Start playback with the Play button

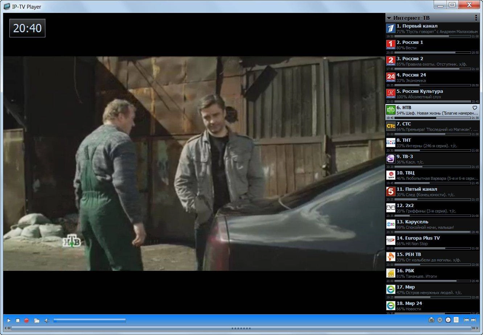[x=9, y=320]
